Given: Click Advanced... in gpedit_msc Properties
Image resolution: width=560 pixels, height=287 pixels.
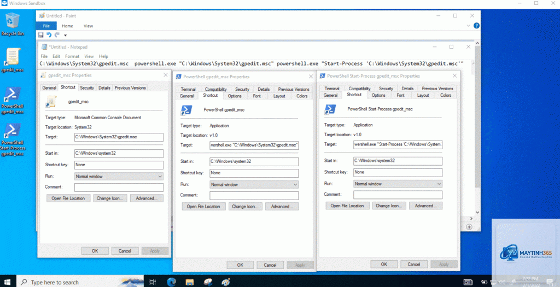Looking at the screenshot, I should 147,198.
